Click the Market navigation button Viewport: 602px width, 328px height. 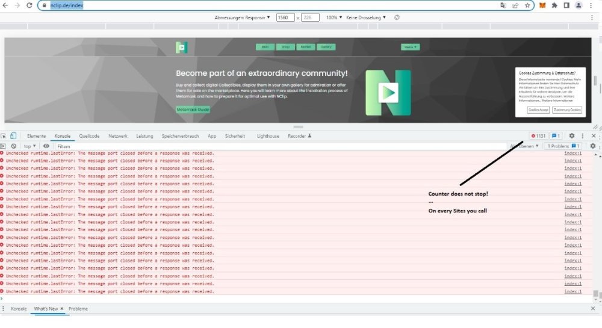306,47
